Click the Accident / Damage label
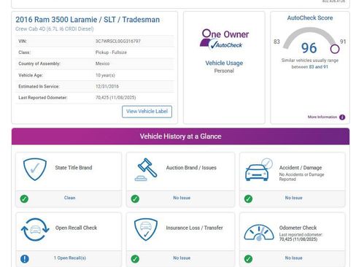Viewport: 356px width, 267px height. click(301, 168)
